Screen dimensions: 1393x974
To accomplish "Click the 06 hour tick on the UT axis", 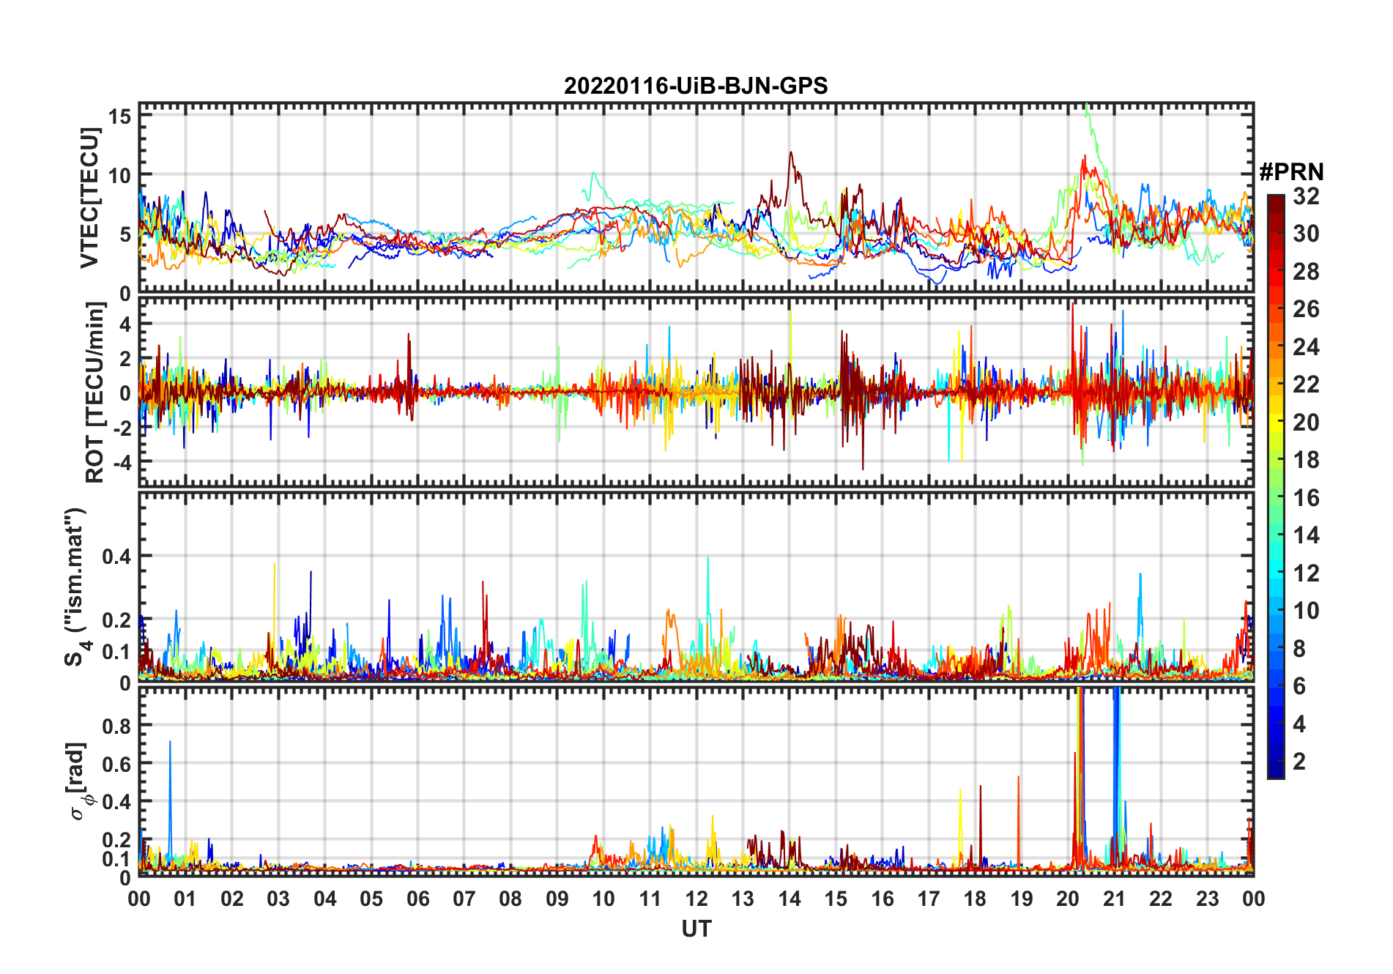I will (417, 899).
